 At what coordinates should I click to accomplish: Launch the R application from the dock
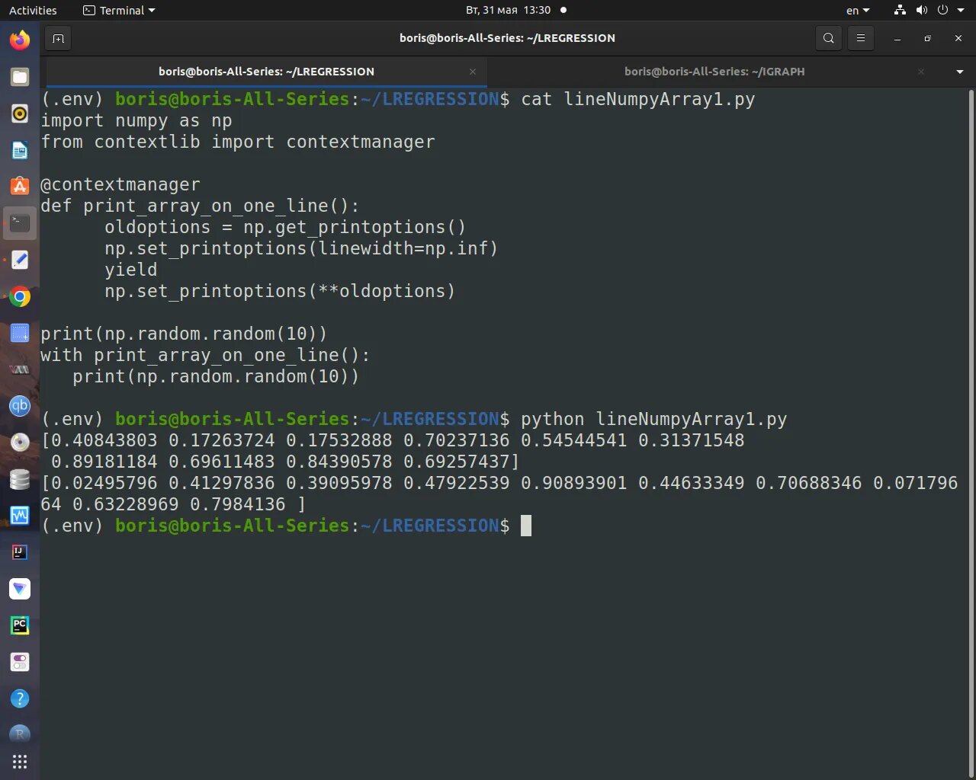20,734
